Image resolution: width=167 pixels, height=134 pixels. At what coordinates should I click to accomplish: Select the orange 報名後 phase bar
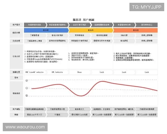click(x=135, y=30)
